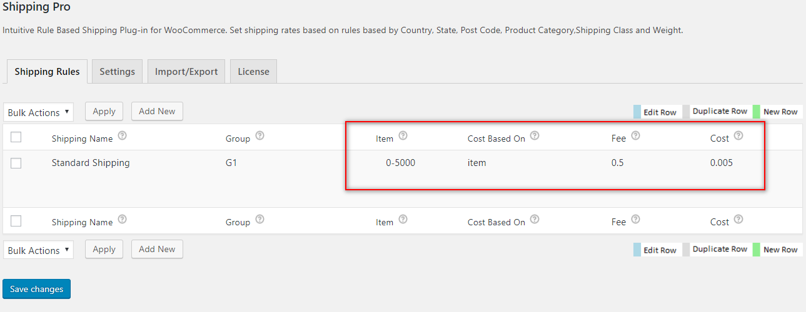
Task: Toggle the select-all checkbox in table footer
Action: click(16, 221)
